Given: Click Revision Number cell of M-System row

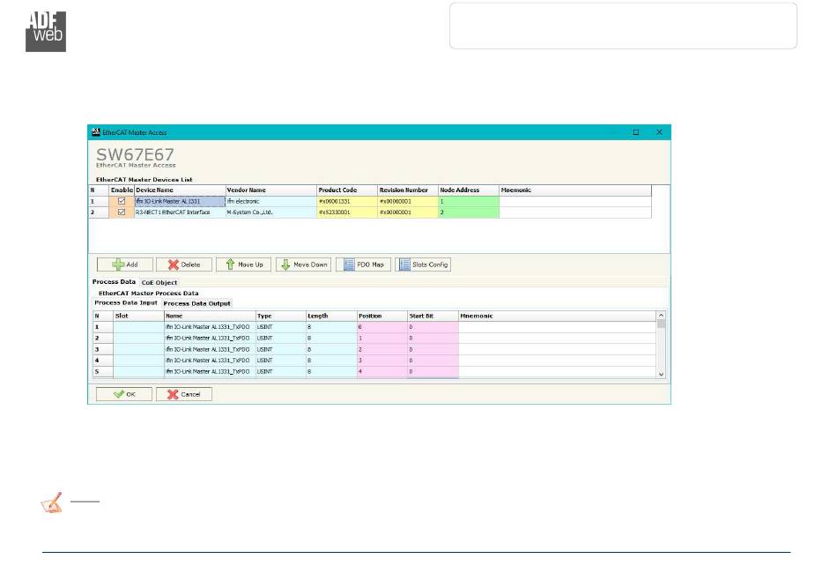Looking at the screenshot, I should click(408, 212).
